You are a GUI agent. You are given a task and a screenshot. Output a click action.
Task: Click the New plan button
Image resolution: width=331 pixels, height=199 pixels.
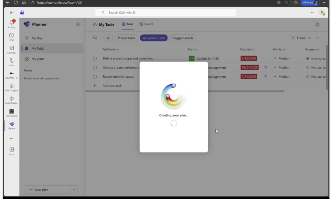tap(48, 190)
